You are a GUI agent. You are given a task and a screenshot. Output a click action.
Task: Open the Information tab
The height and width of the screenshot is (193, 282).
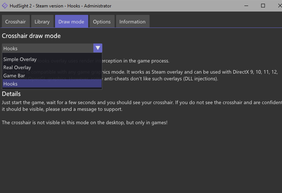(x=132, y=22)
